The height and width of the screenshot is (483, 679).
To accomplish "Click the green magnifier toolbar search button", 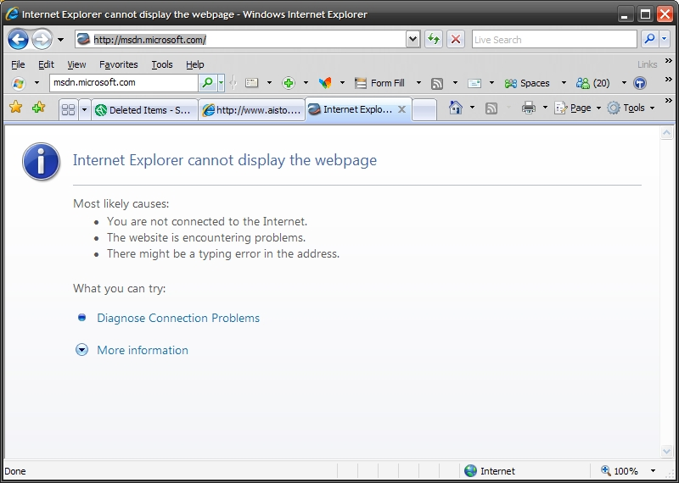I will (208, 83).
